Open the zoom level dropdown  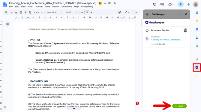(38, 12)
